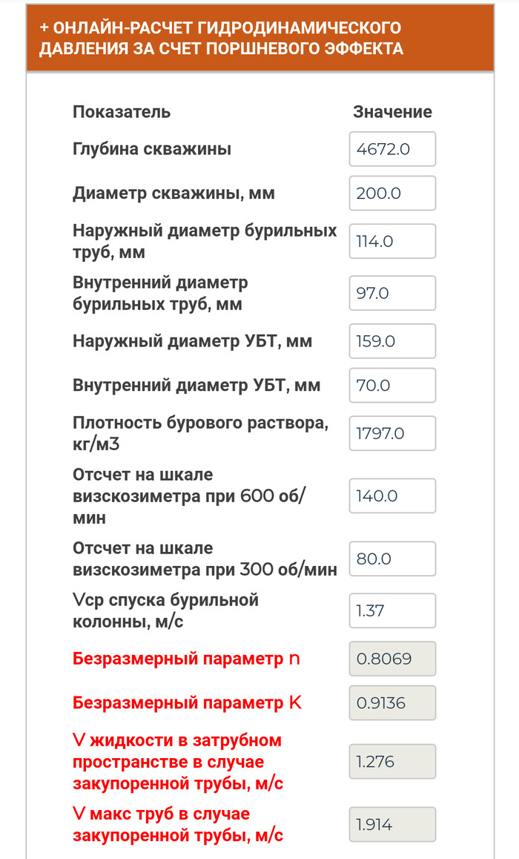Select annulus fluid velocity result field
The image size is (519, 859).
pos(392,762)
